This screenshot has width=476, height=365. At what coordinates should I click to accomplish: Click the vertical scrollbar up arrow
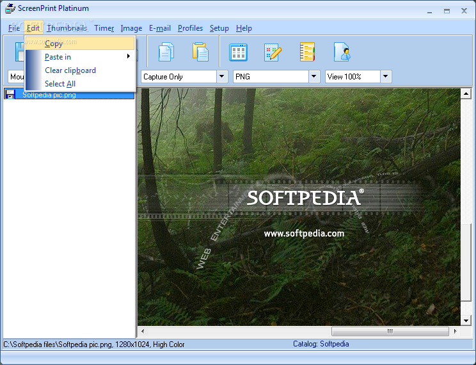pos(466,93)
